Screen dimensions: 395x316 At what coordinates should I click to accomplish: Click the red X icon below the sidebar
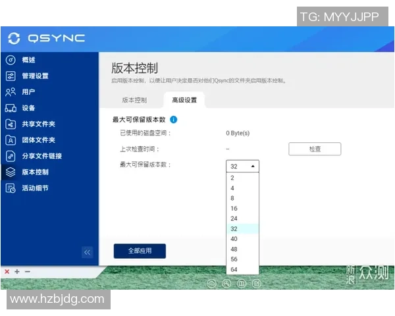point(7,271)
